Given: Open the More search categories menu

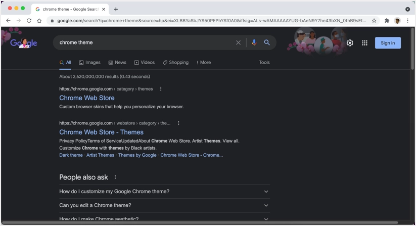Looking at the screenshot, I should (x=204, y=63).
